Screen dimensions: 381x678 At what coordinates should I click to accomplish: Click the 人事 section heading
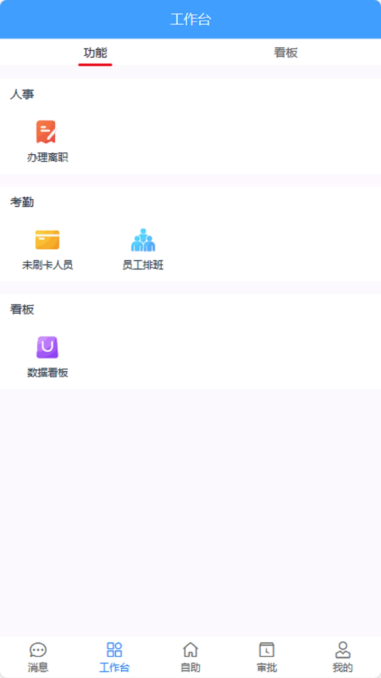click(x=22, y=94)
